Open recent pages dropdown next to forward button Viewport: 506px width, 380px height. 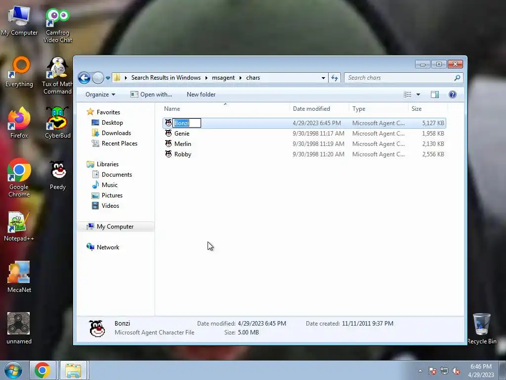(x=108, y=78)
